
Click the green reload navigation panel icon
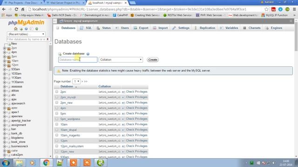pyautogui.click(x=36, y=29)
